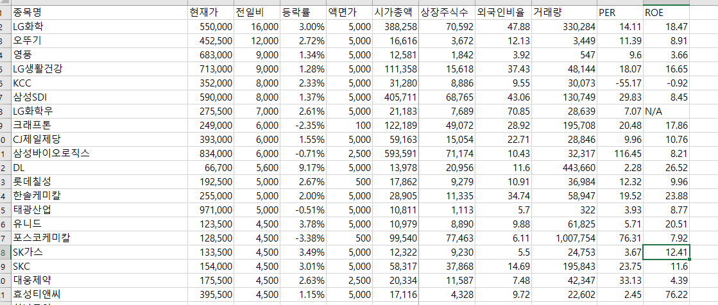Screen dimensions: 718x305
Task: Click the -55.17 PER cell
Action: tap(620, 83)
